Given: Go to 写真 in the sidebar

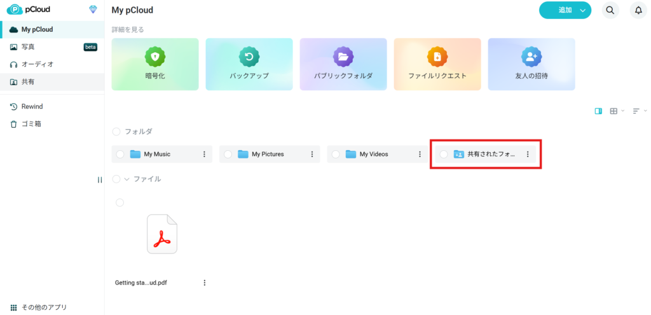Looking at the screenshot, I should tap(28, 47).
